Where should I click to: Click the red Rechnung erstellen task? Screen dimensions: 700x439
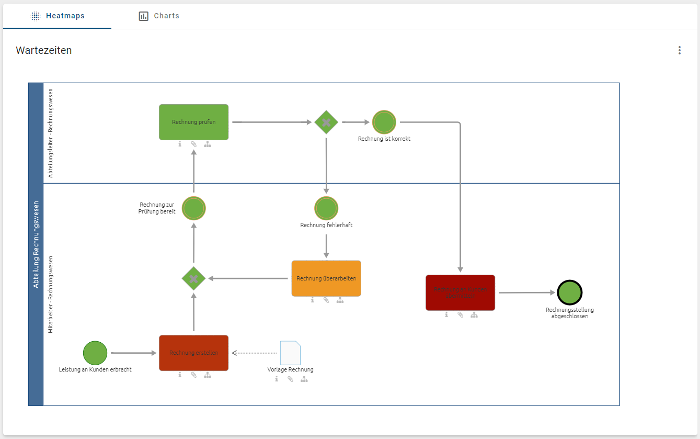pos(193,353)
